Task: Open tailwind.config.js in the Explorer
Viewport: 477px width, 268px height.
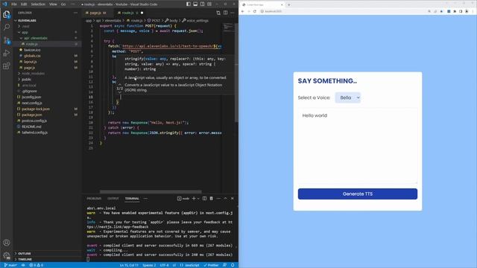Action: tap(34, 133)
